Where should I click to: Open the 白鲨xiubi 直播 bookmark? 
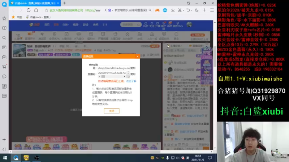coord(38,17)
